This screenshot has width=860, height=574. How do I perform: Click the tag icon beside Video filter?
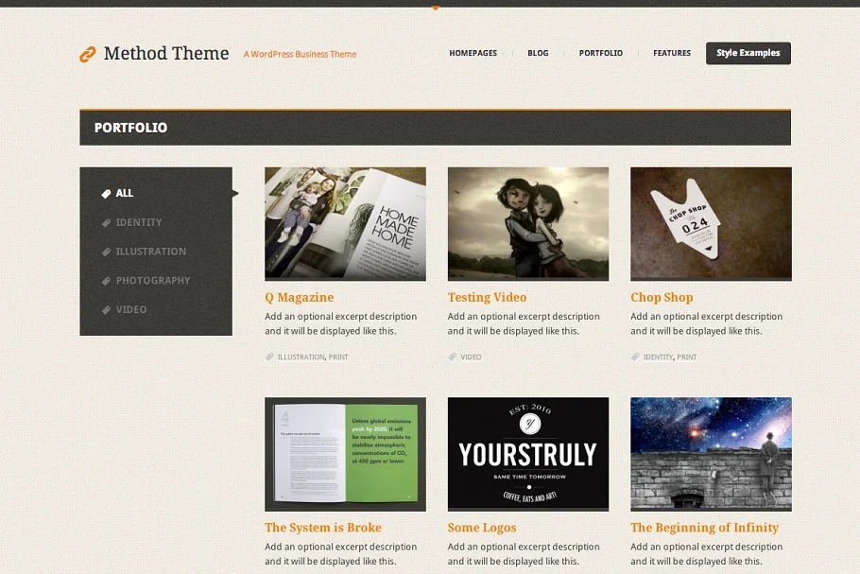[x=107, y=310]
